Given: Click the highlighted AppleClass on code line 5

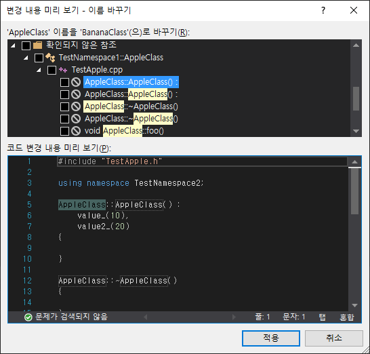Looking at the screenshot, I should (82, 205).
